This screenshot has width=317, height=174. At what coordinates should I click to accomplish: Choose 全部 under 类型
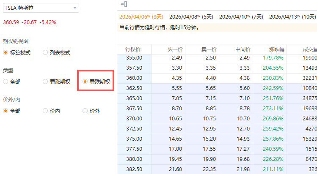(12, 82)
